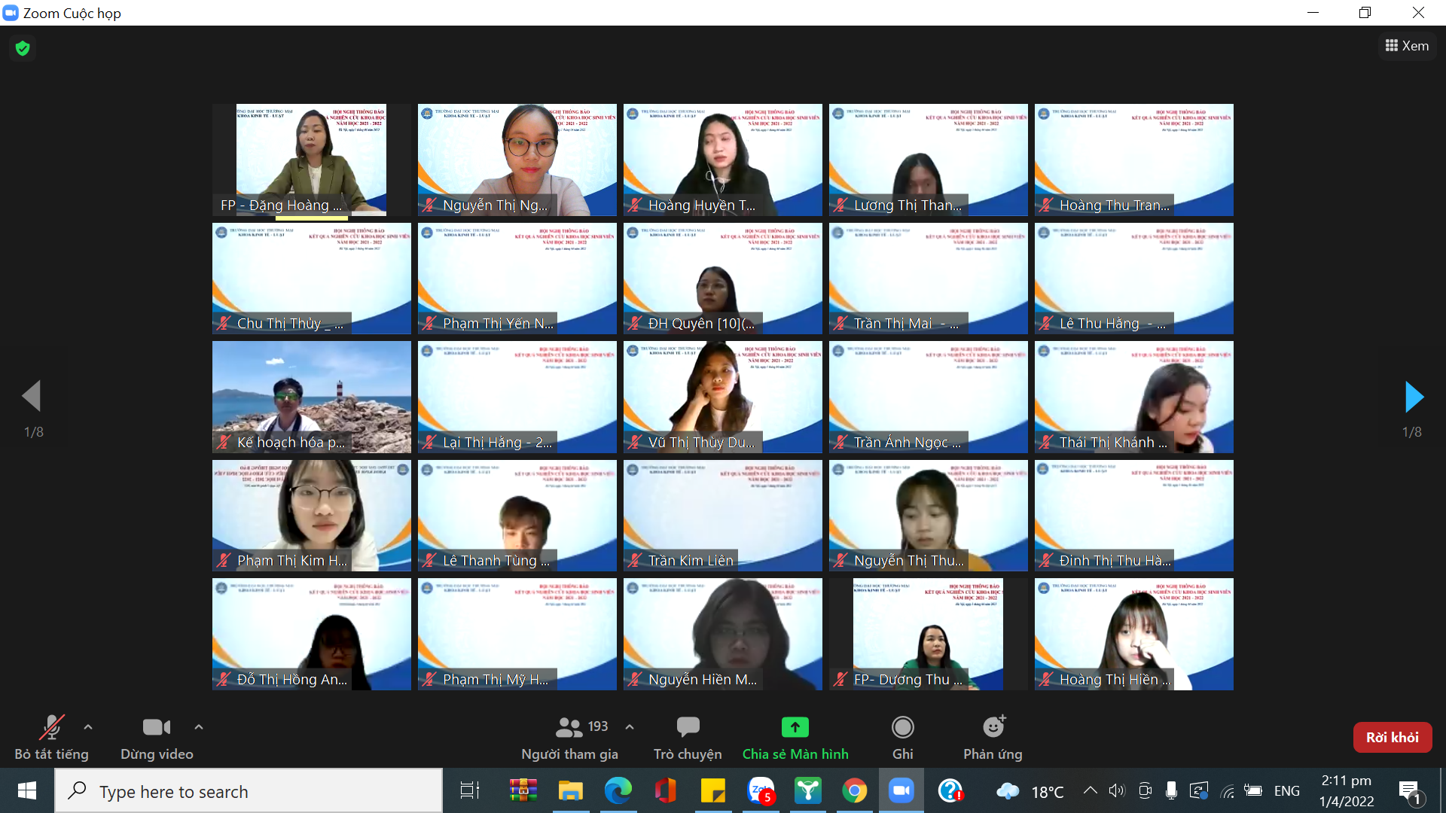Toggle Task View in taskbar
This screenshot has height=813, width=1446.
[x=470, y=791]
